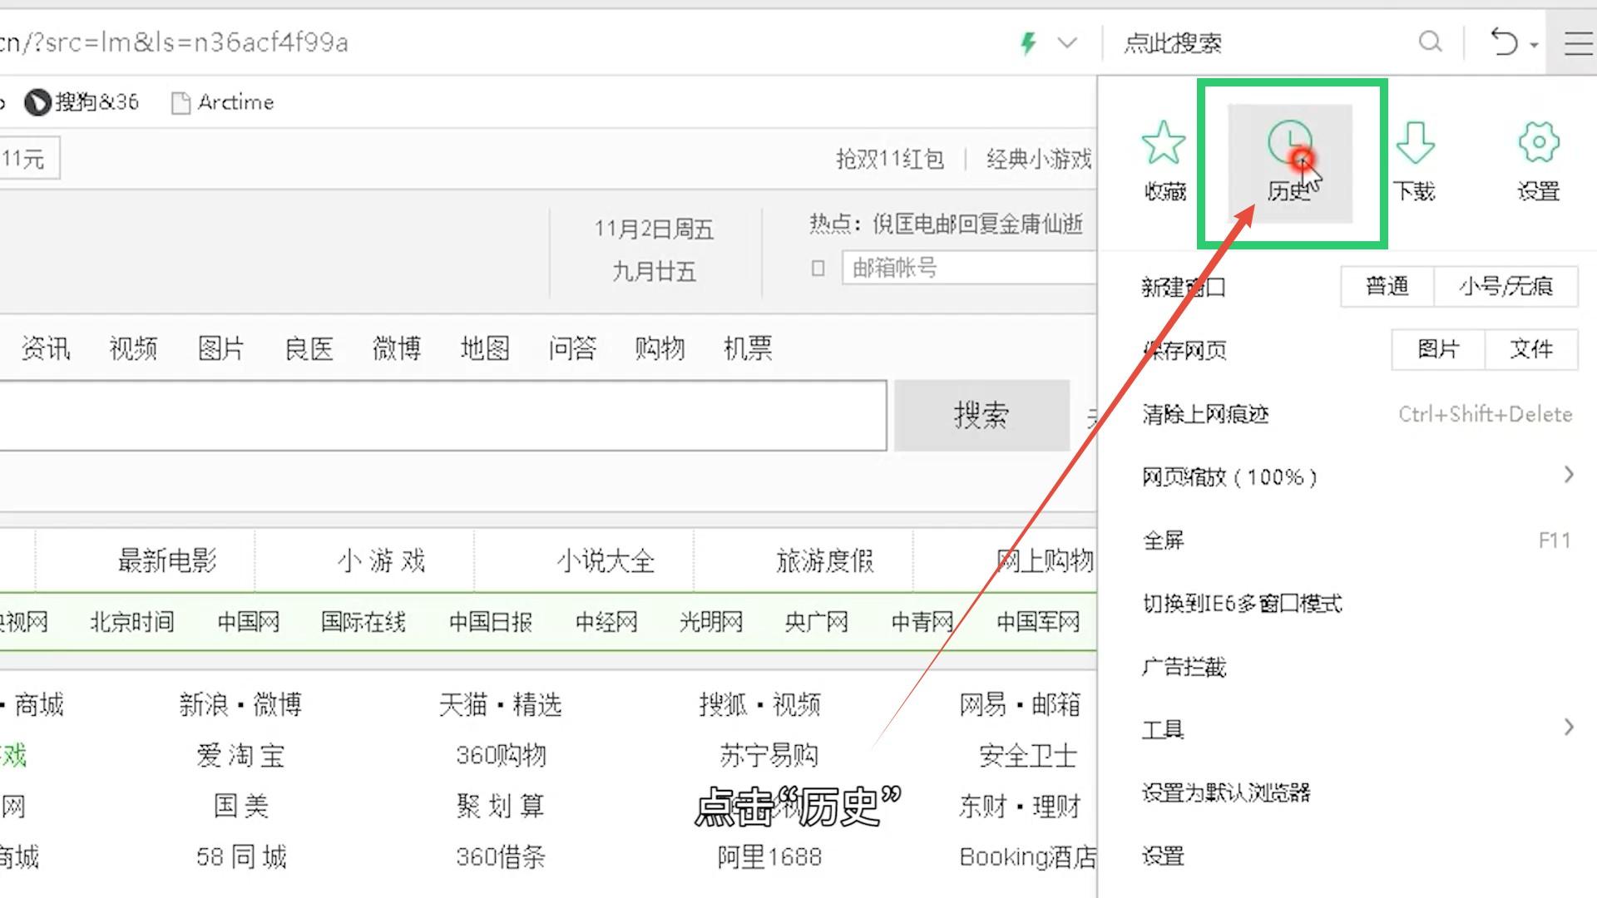Image resolution: width=1597 pixels, height=898 pixels.
Task: Open the 360购物 link
Action: pos(501,756)
